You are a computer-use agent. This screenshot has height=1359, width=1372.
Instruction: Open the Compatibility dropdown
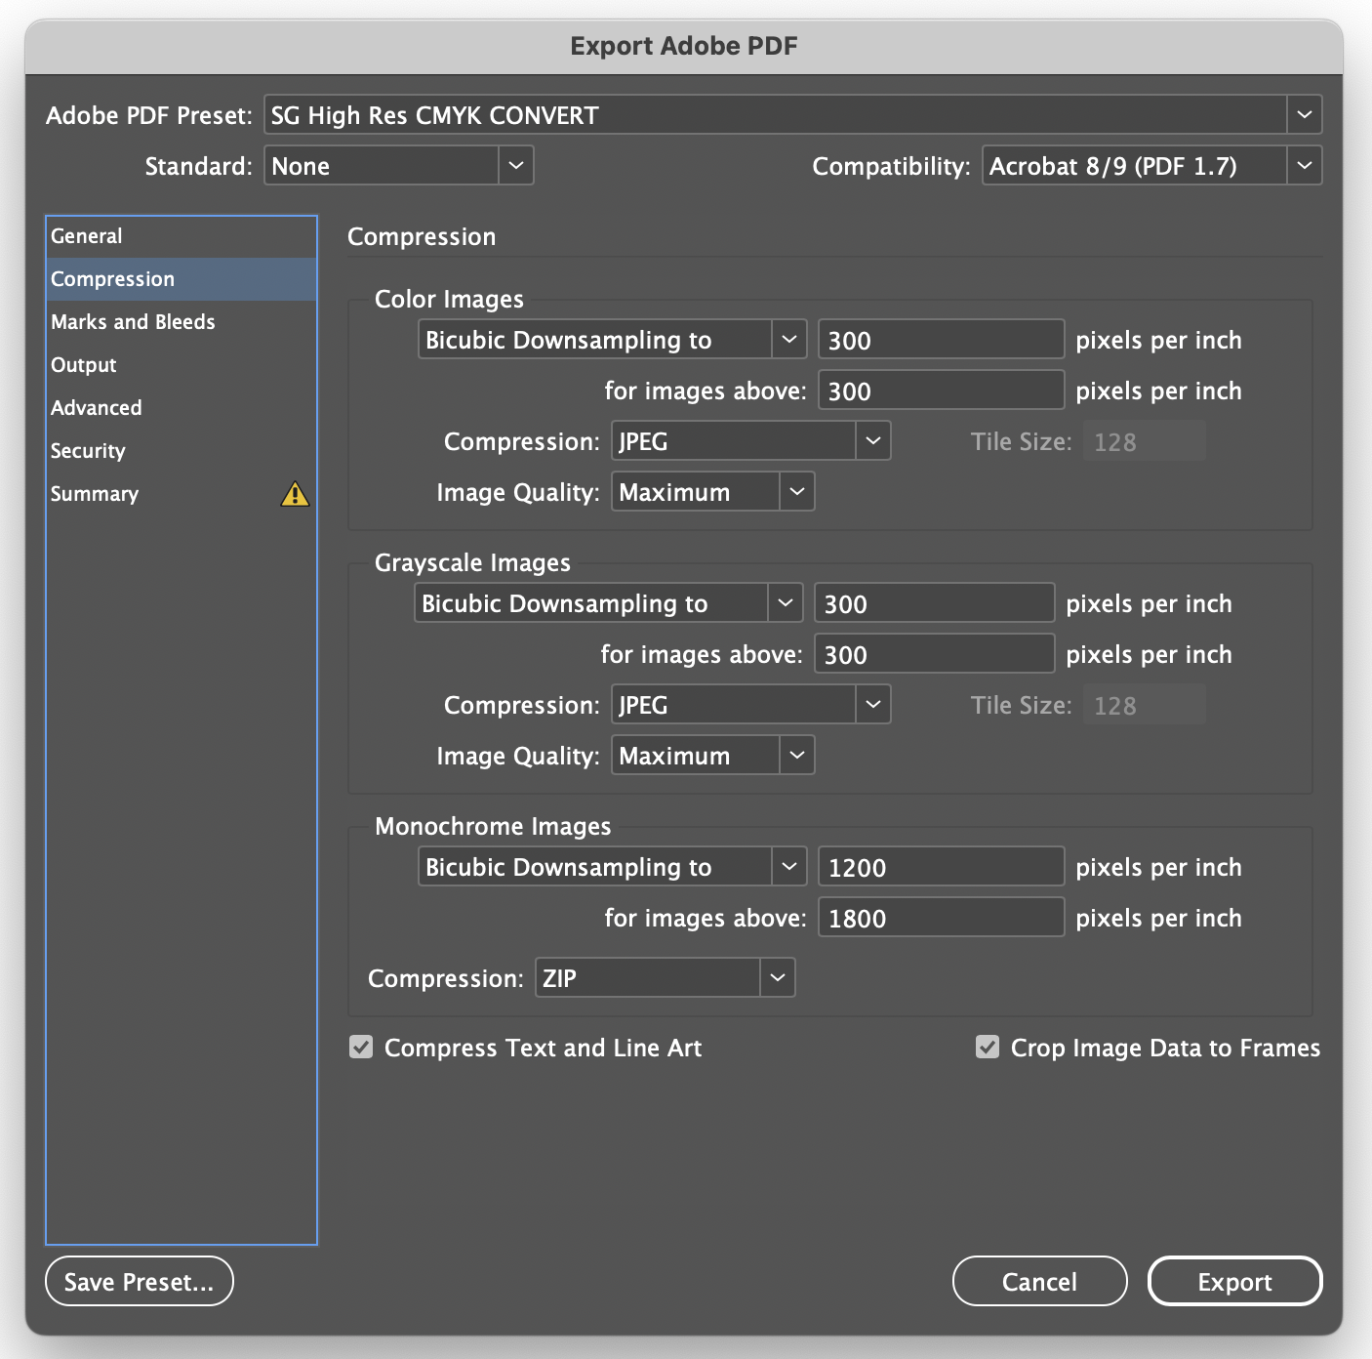coord(1151,166)
